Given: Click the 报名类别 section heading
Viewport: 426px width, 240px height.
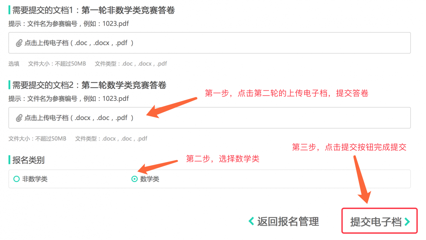Looking at the screenshot, I should (x=28, y=160).
